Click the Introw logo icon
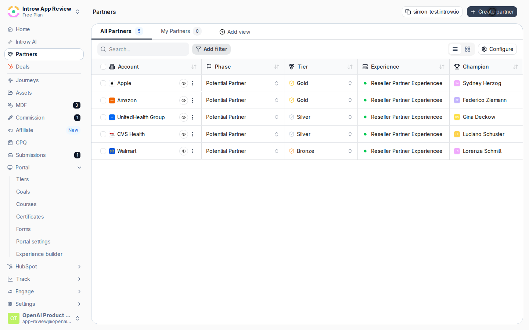The image size is (529, 330). pos(14,12)
